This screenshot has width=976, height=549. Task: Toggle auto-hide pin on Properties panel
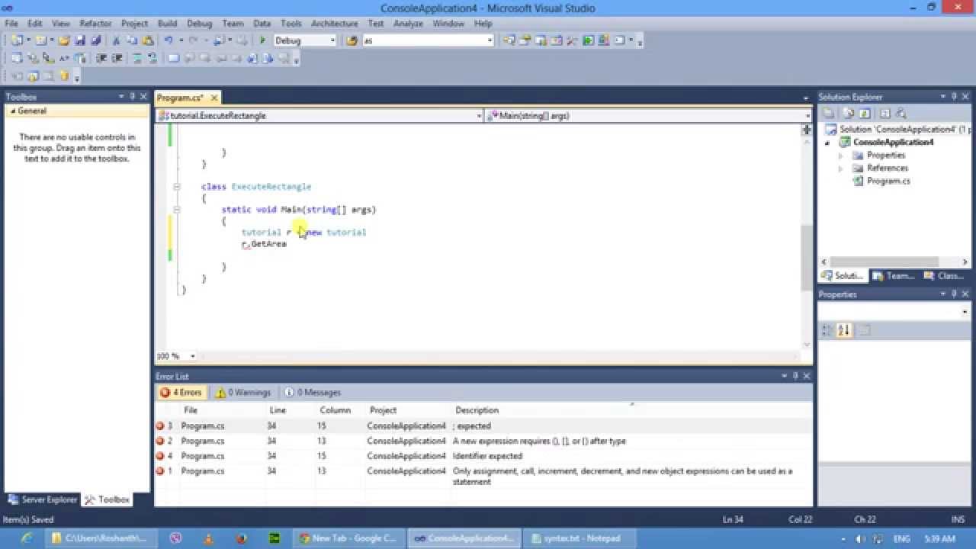pyautogui.click(x=955, y=294)
